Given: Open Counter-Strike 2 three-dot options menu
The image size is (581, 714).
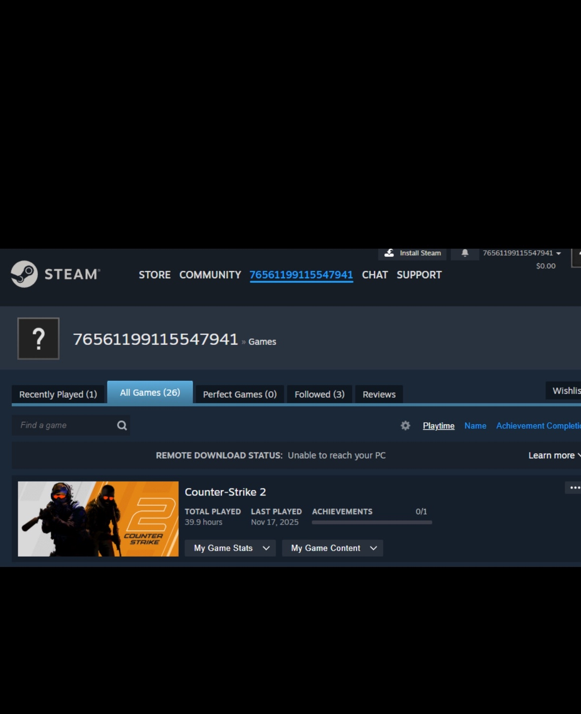Looking at the screenshot, I should [x=574, y=488].
